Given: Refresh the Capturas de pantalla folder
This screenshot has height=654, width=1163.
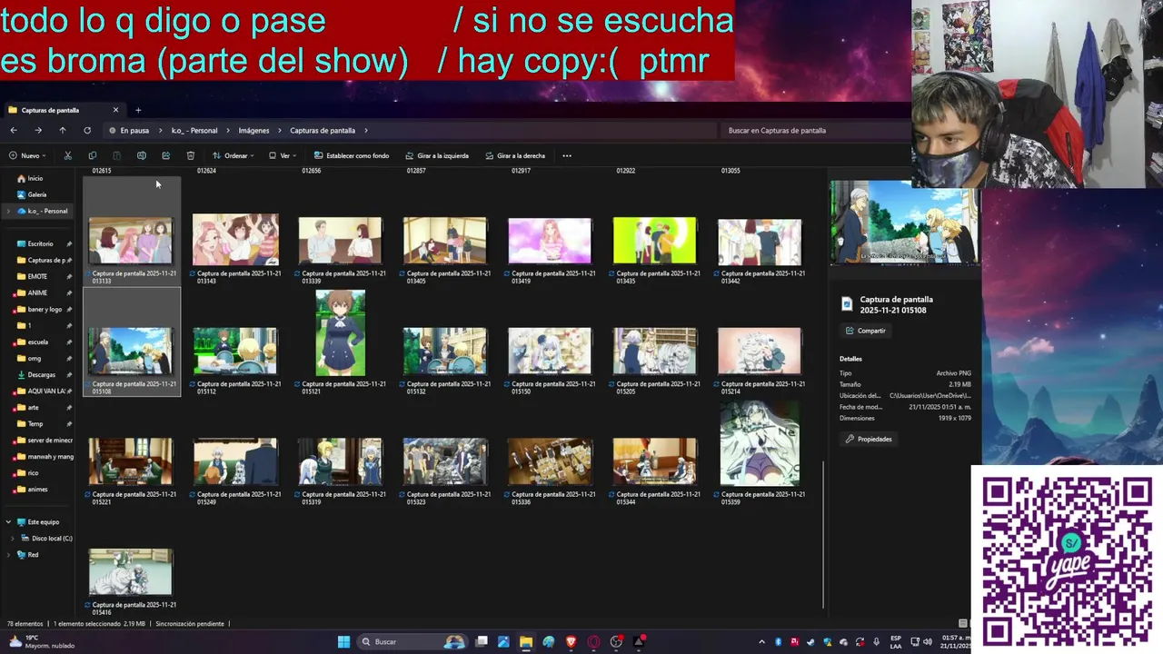Looking at the screenshot, I should tap(87, 130).
